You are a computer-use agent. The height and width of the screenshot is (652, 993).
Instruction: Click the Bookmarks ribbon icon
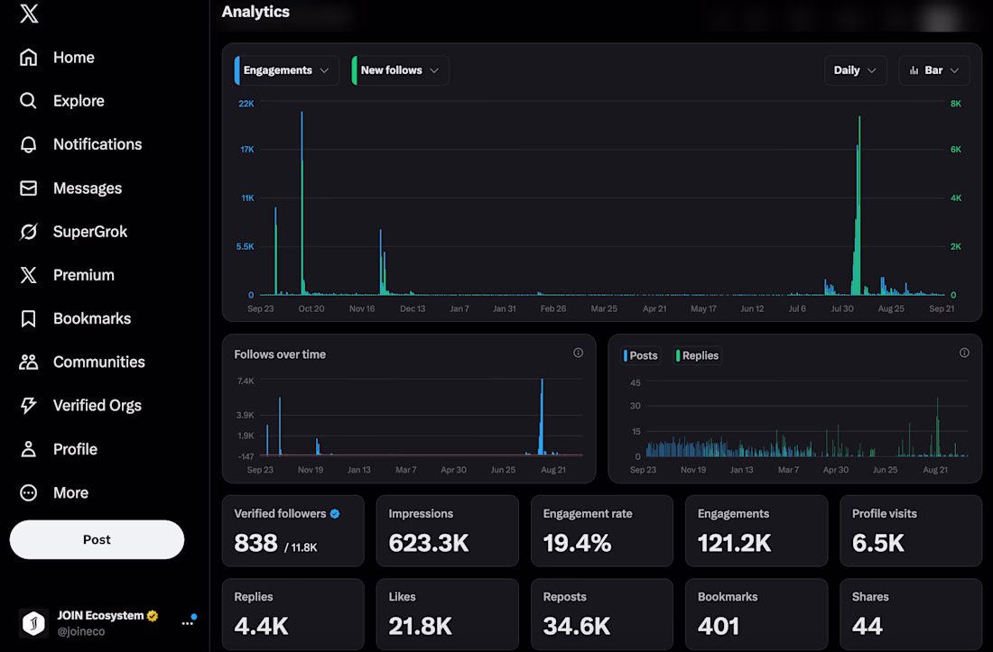29,318
